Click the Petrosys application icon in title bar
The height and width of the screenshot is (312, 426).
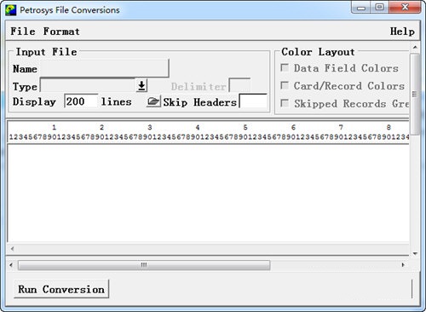(11, 10)
